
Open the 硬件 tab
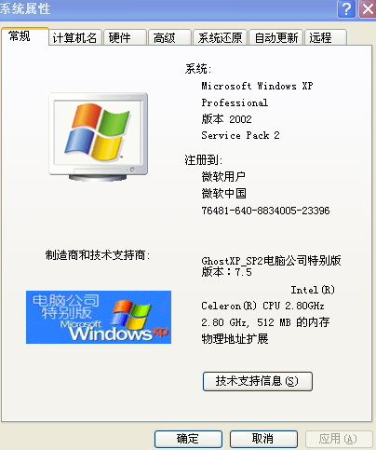[125, 37]
